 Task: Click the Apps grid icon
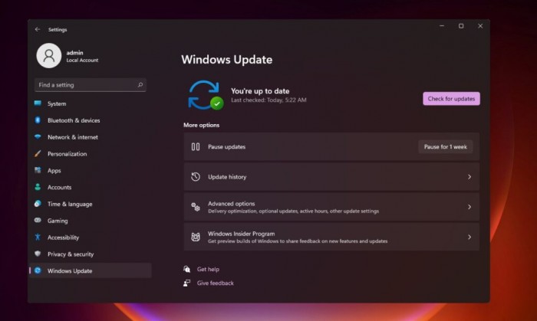38,170
